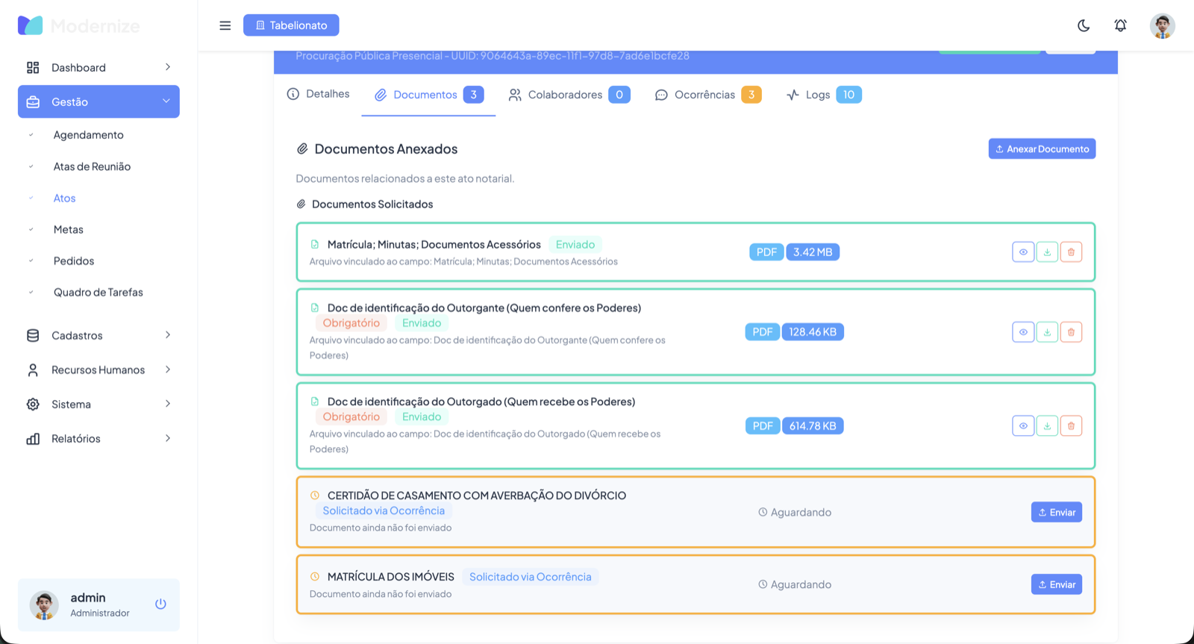View the Outorgado identification document
Screen dimensions: 1194x644
(1023, 426)
